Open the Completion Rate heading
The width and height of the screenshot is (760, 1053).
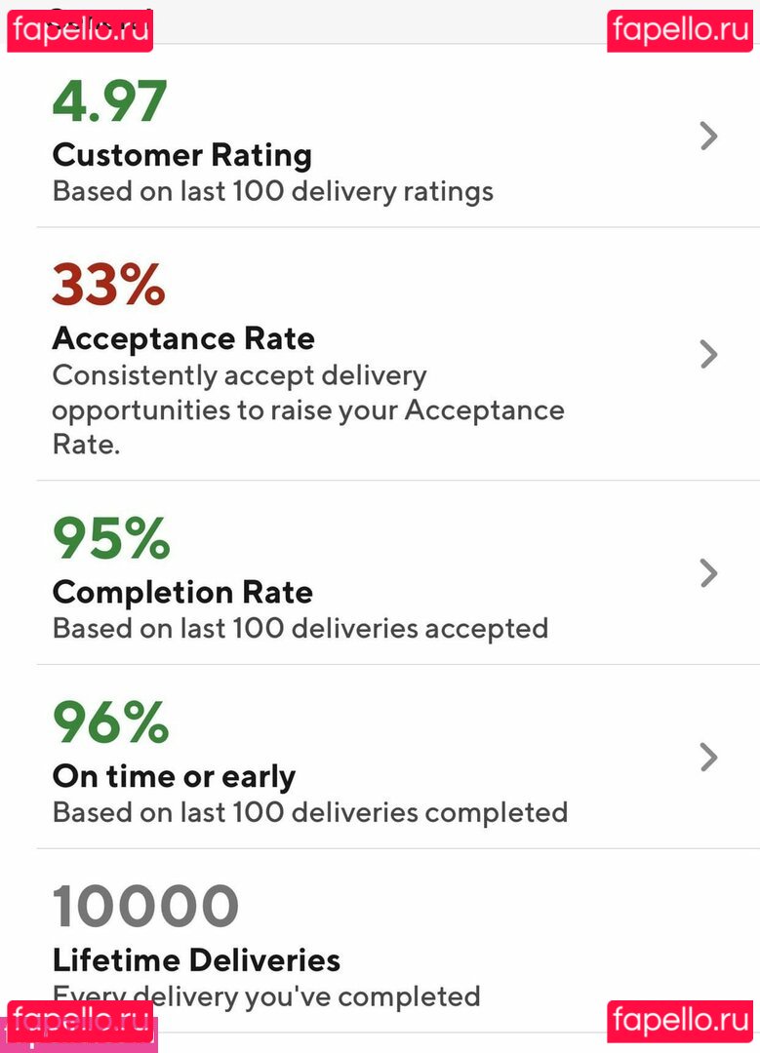(182, 592)
